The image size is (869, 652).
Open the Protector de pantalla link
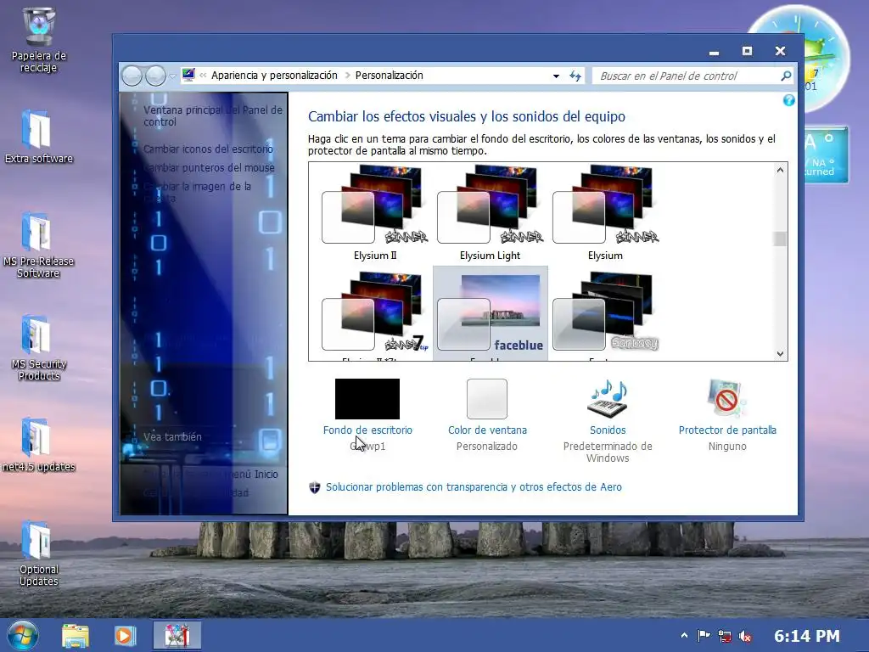[727, 430]
